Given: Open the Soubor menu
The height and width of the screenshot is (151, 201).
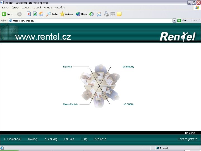Looking at the screenshot, I should [5, 8].
